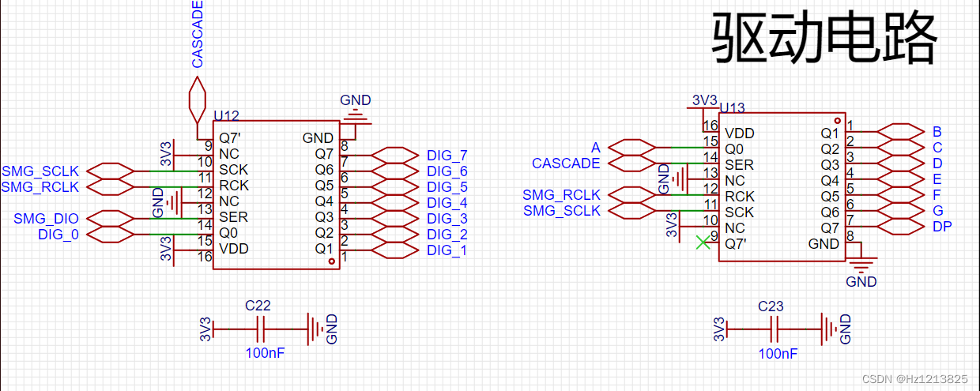Screen dimensions: 980x391
Task: Select the DIG_7 net port symbol
Action: (x=394, y=155)
